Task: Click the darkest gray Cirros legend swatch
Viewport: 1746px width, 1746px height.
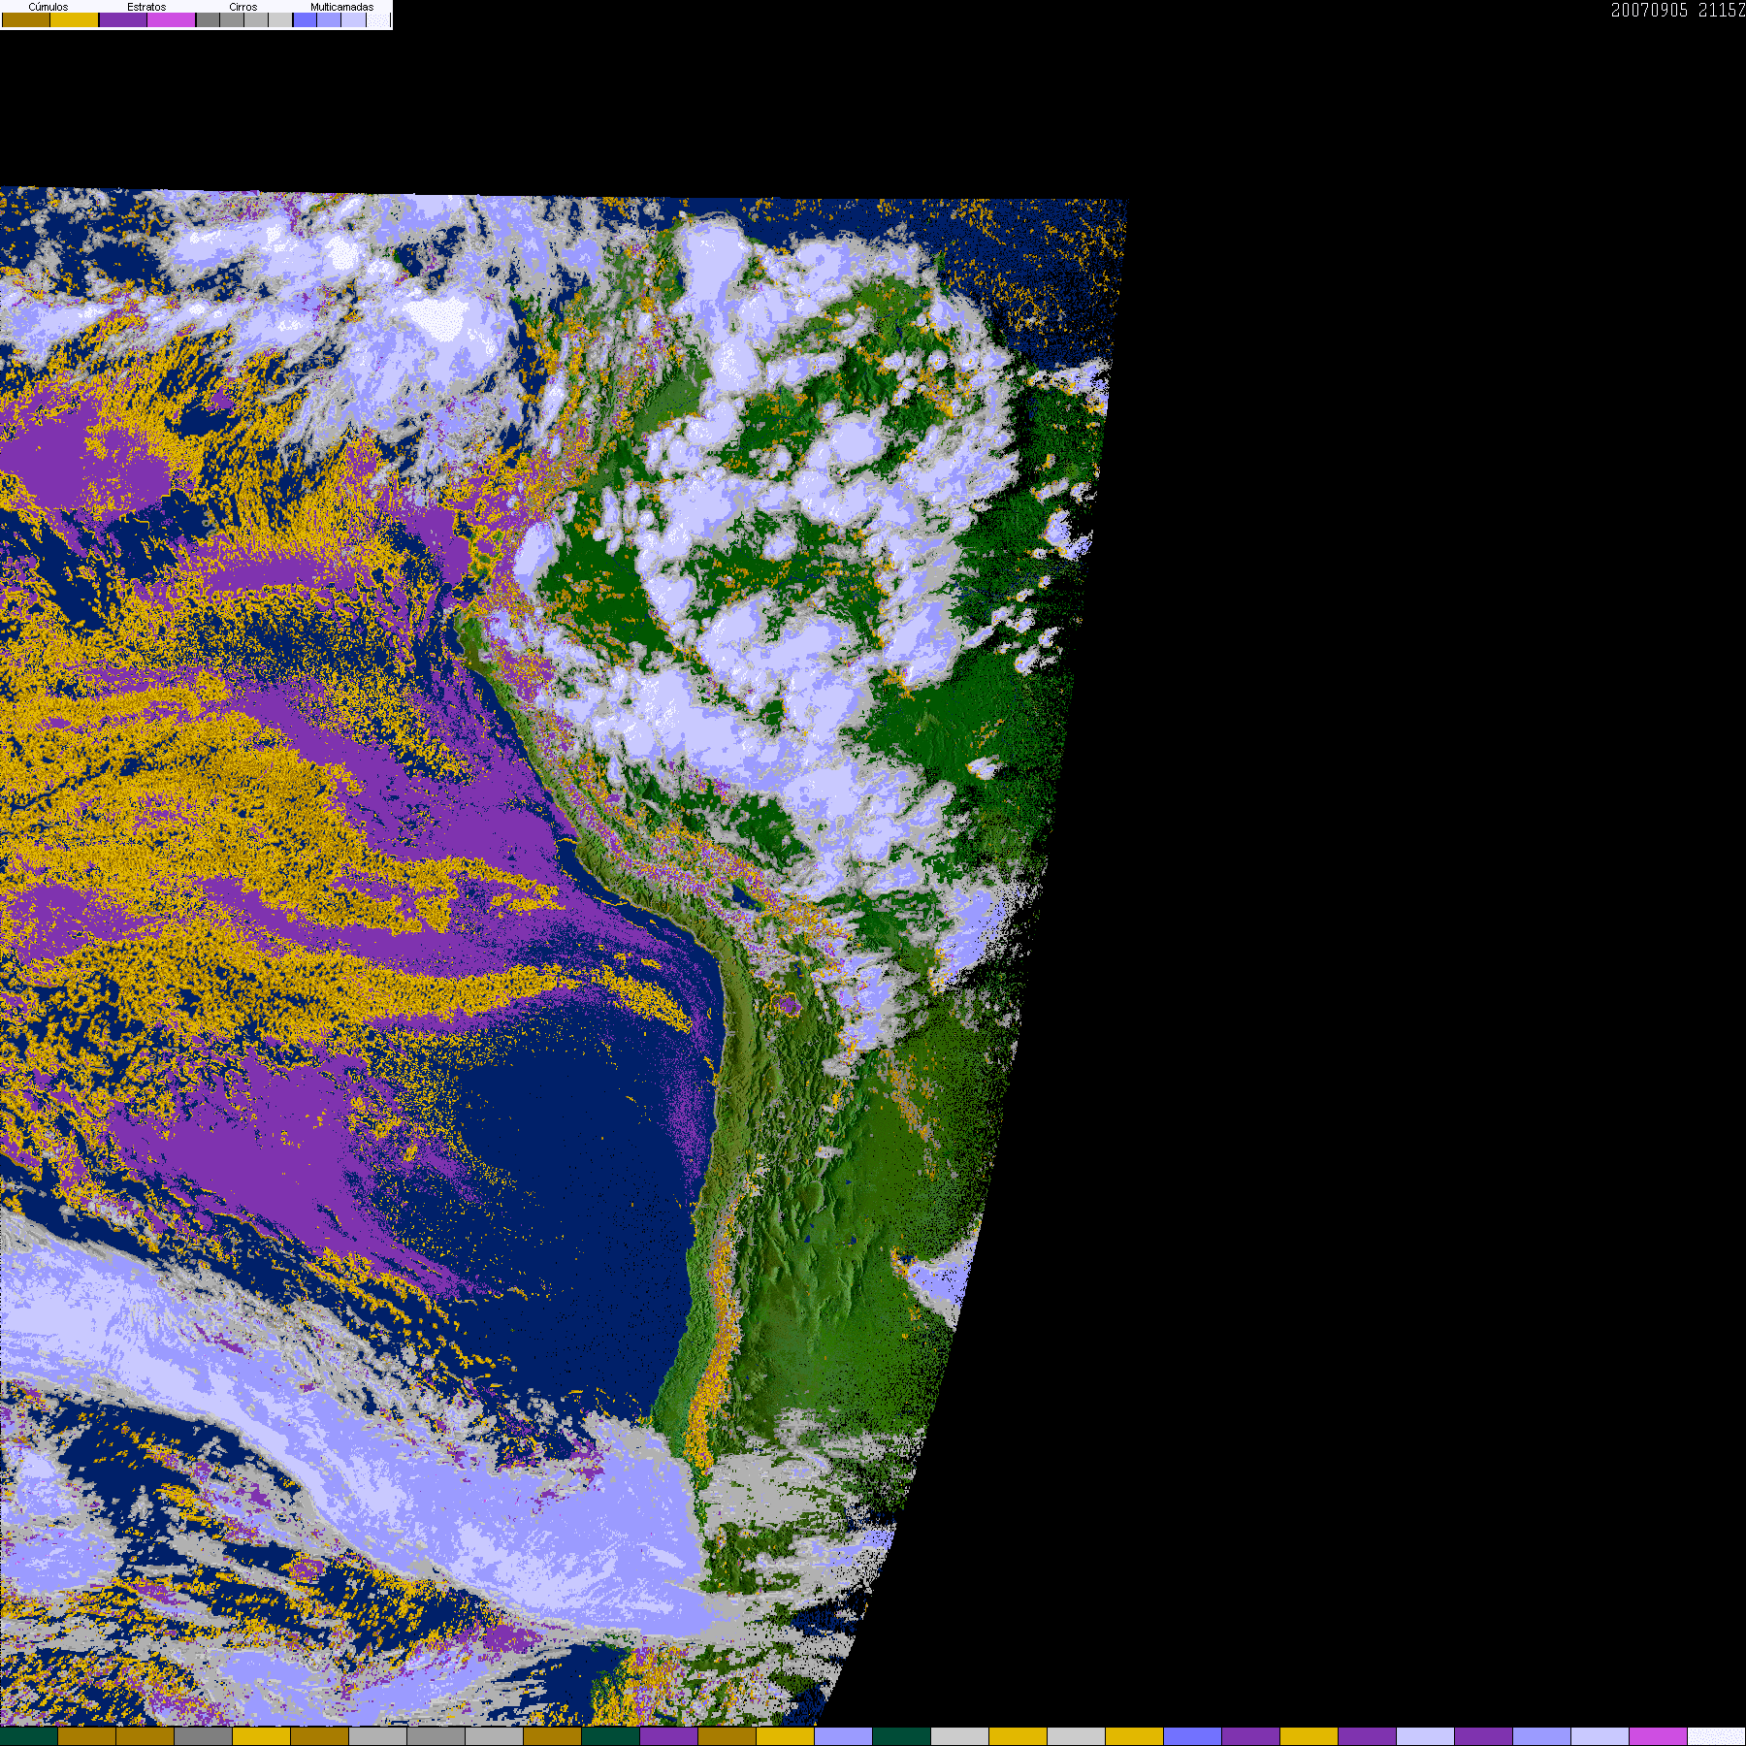Action: [x=208, y=19]
